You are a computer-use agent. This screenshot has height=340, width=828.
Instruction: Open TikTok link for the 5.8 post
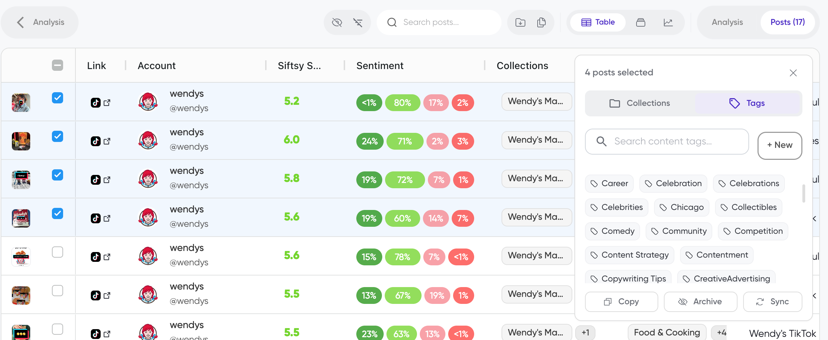pos(101,180)
